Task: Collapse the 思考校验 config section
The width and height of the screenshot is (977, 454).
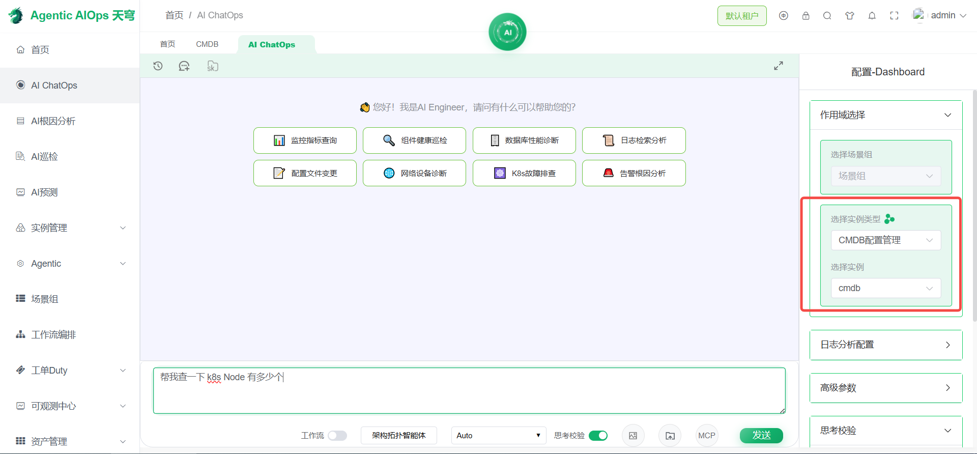Action: (886, 431)
